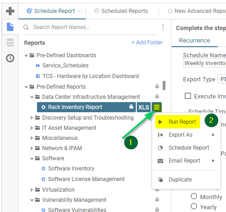This screenshot has width=226, height=212.
Task: Click the Miscellaneous folder icon
Action: [37, 138]
